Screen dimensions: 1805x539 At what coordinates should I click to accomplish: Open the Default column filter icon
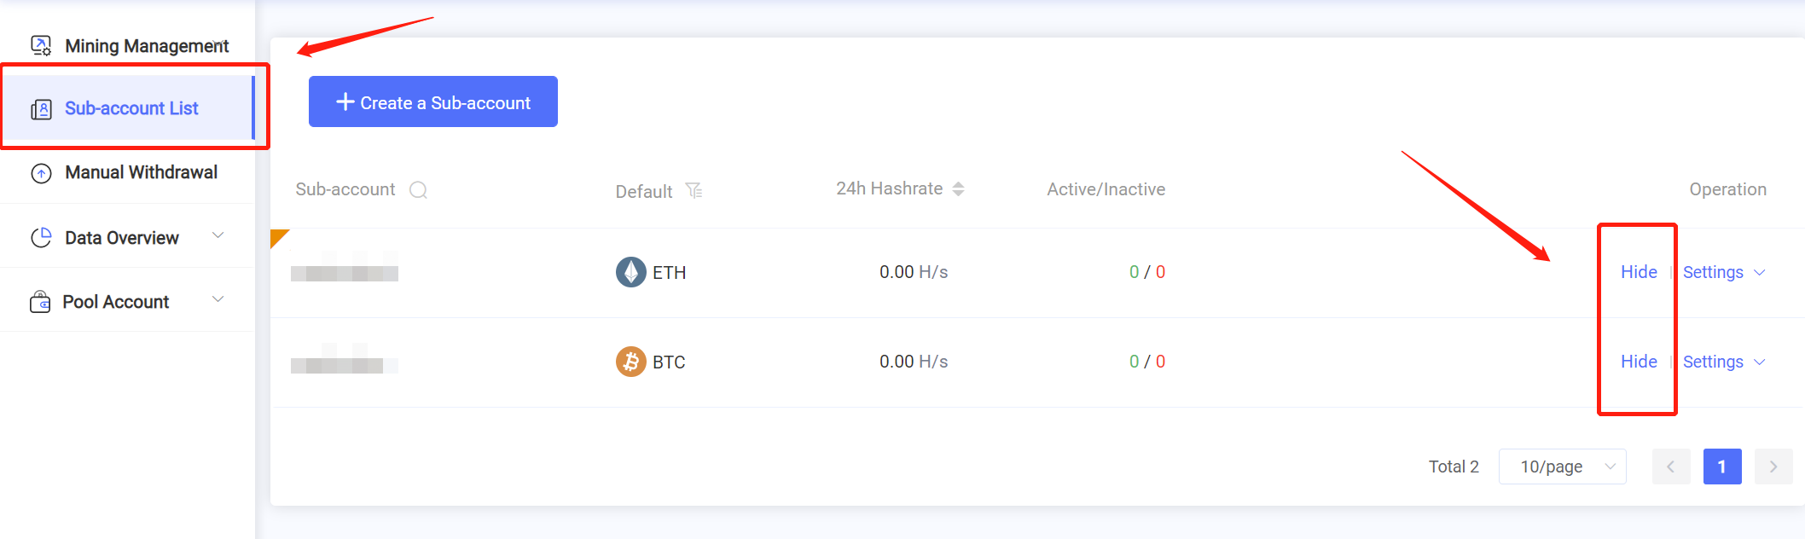[x=694, y=190]
